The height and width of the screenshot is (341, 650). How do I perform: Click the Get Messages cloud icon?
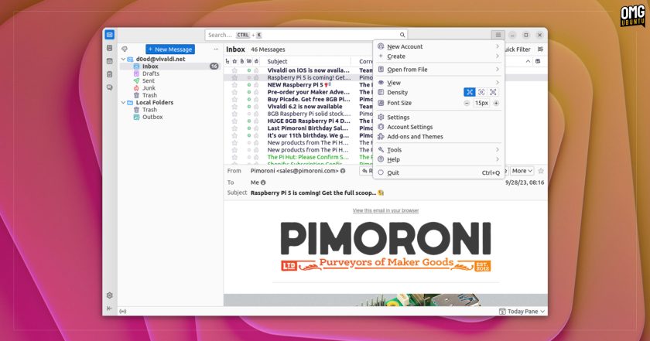(x=125, y=49)
